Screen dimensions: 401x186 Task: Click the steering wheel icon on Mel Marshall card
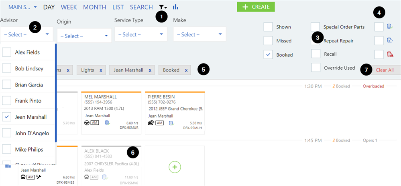tap(86, 123)
